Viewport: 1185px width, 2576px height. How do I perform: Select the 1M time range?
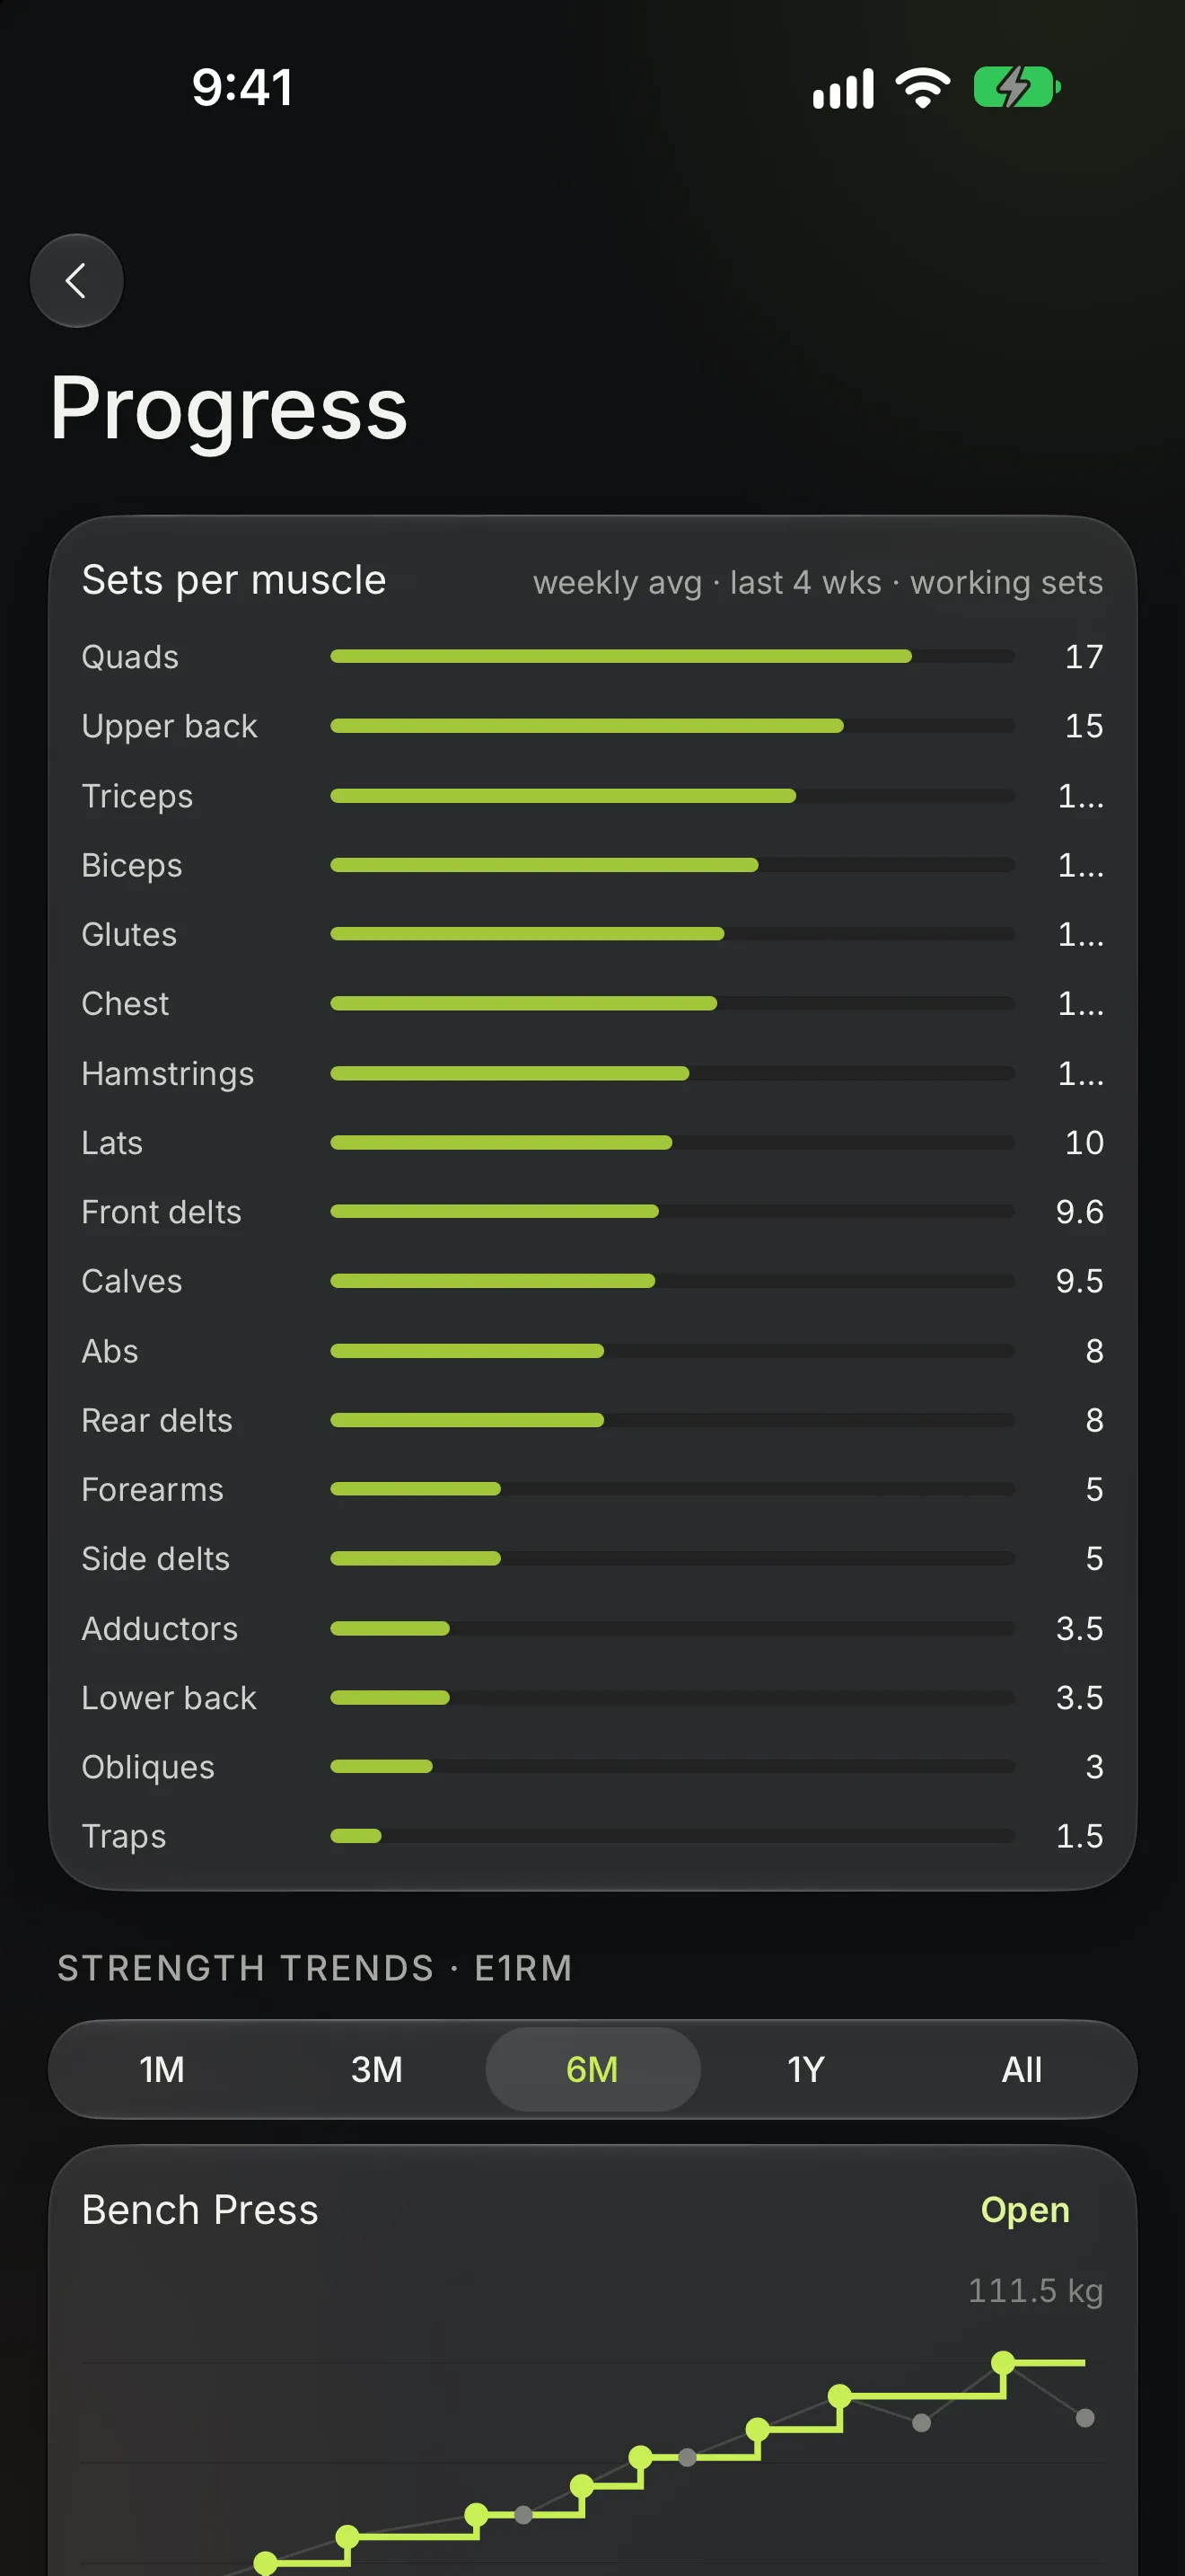[162, 2069]
